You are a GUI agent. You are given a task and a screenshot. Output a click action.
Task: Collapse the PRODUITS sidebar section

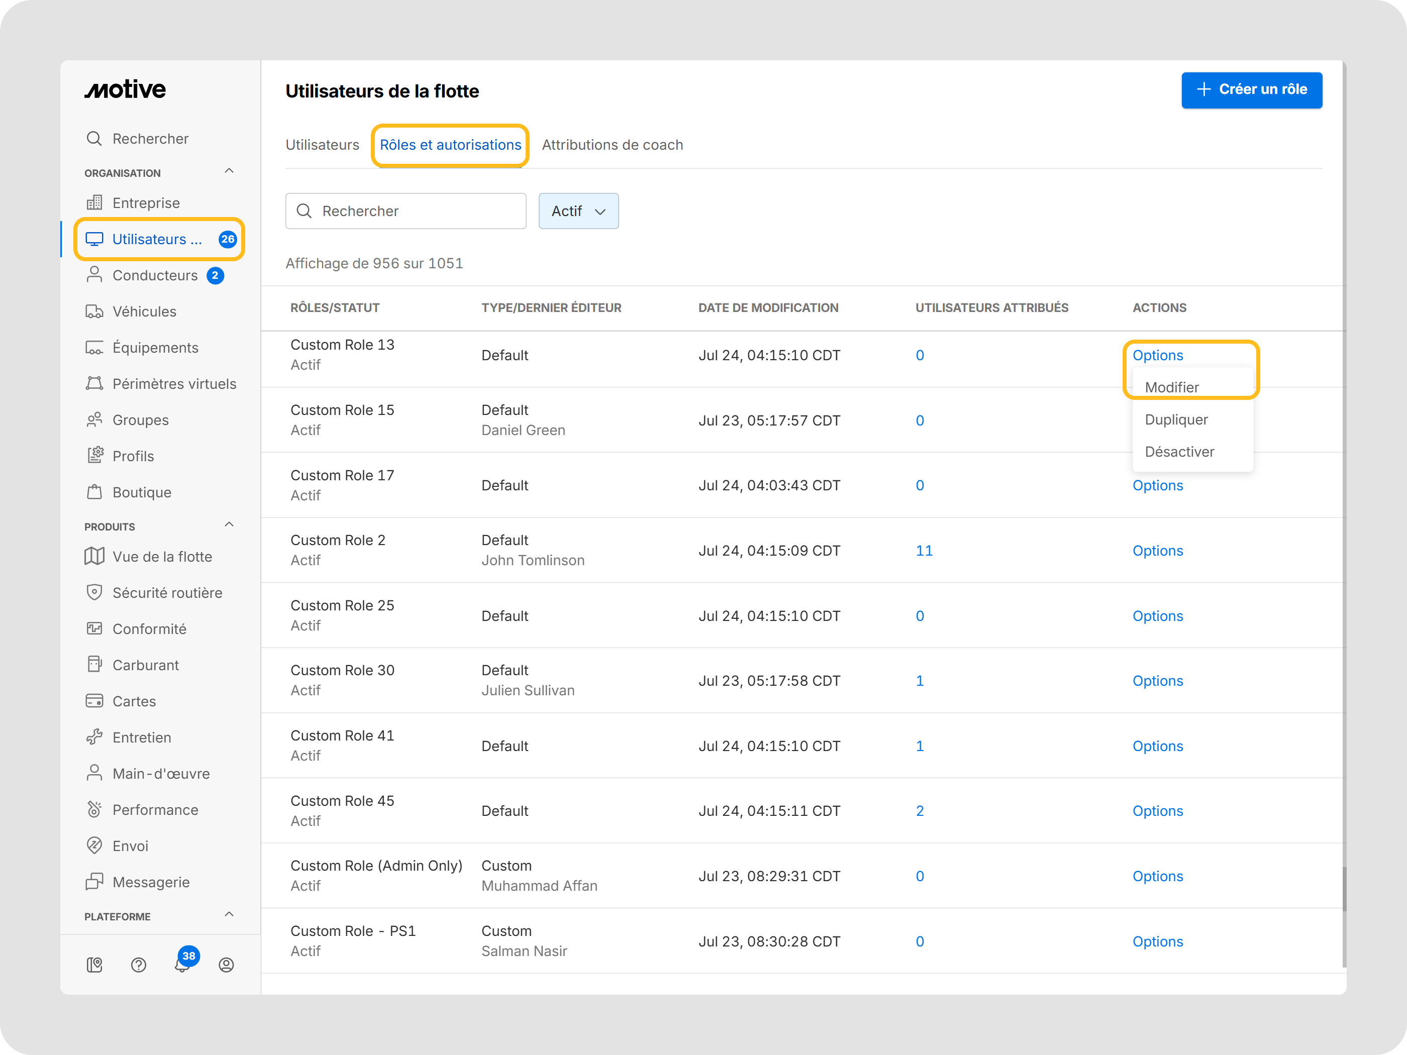[x=230, y=524]
